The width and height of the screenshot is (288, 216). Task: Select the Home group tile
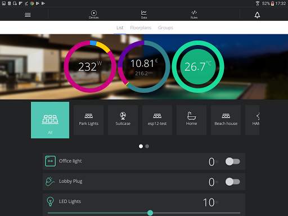coord(191,120)
